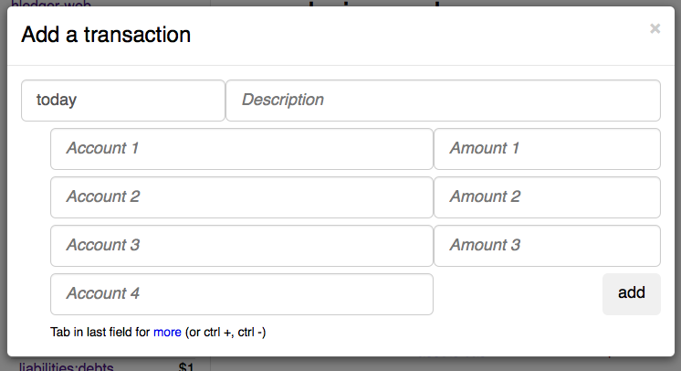This screenshot has width=681, height=371.
Task: Click empty space left of the add button
Action: tap(517, 294)
